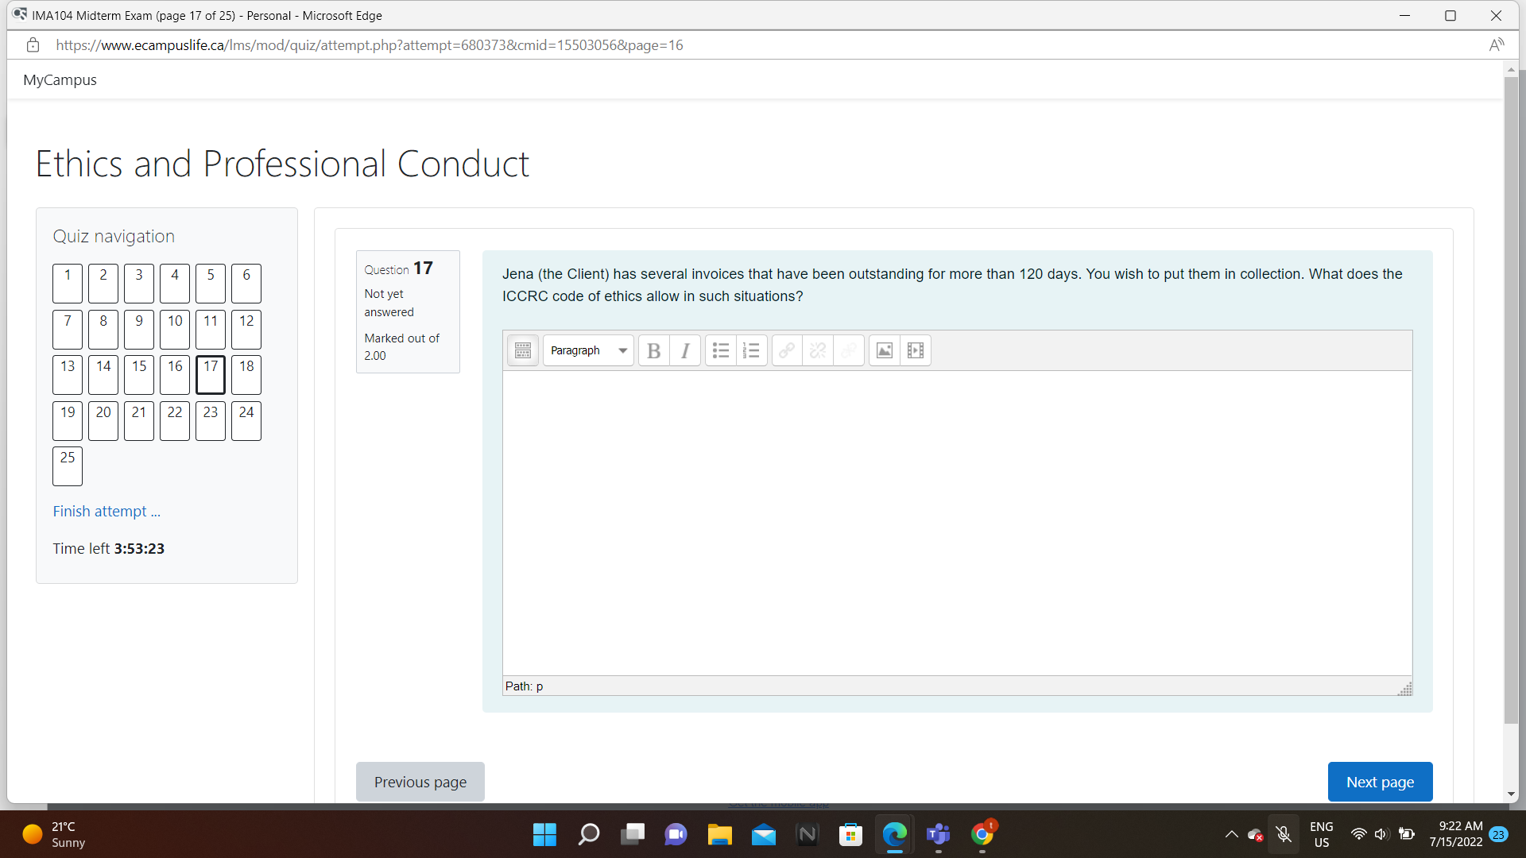Go to question 18 in navigation
Screen dimensions: 1526x858
246,374
